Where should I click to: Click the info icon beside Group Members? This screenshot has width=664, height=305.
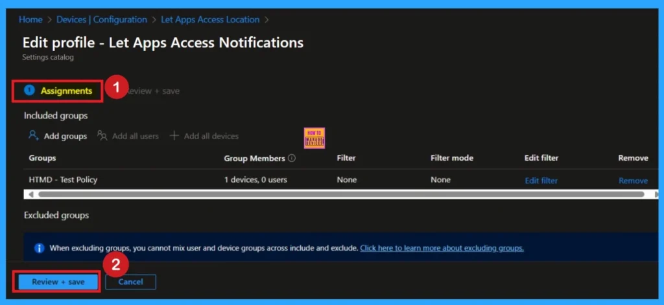click(292, 158)
